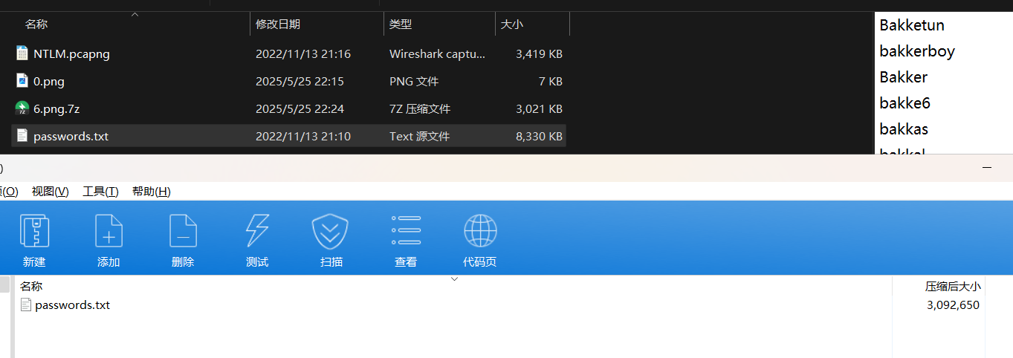Select passwords.txt inside the archive list

tap(72, 305)
